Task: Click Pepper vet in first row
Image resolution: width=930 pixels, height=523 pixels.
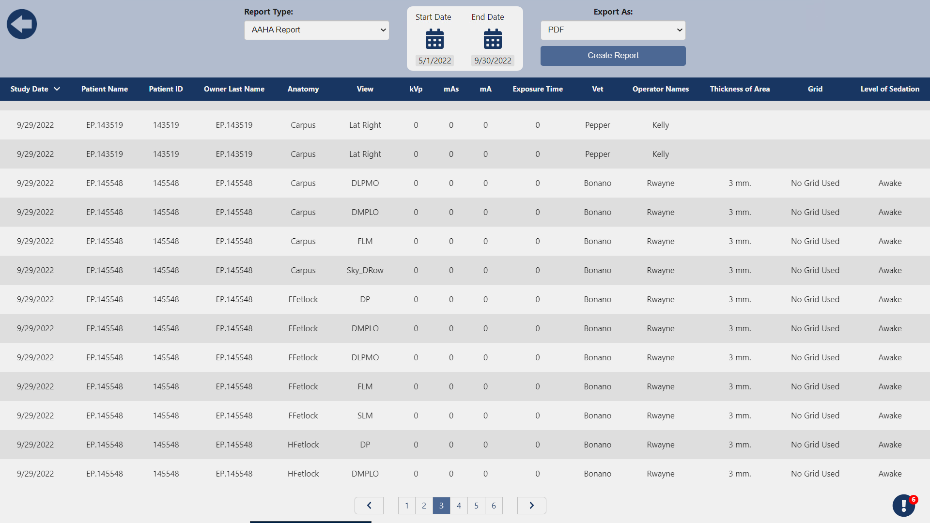Action: click(598, 125)
